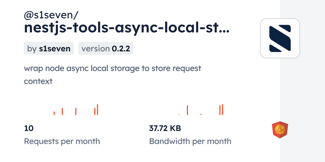Screen dimensions: 325x162
Task: Click the third bar in requests chart
Action: click(x=76, y=111)
